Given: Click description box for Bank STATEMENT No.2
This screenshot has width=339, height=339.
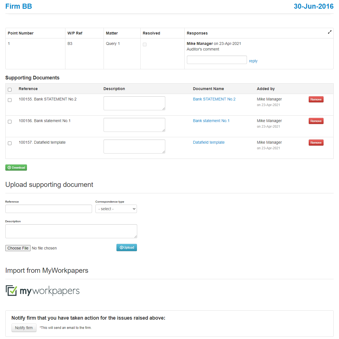Looking at the screenshot, I should (x=134, y=103).
